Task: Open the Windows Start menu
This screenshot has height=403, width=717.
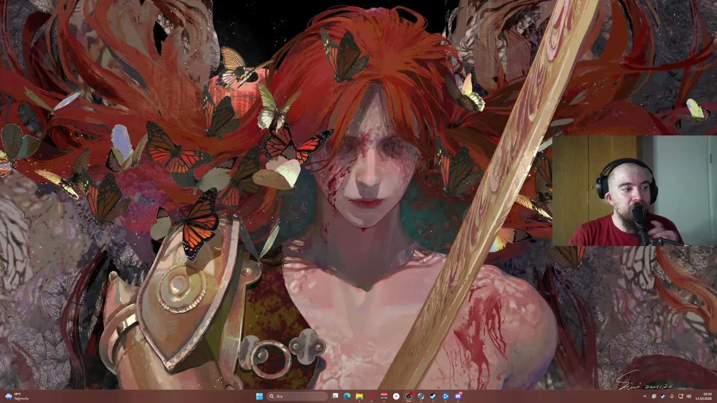Action: [259, 396]
